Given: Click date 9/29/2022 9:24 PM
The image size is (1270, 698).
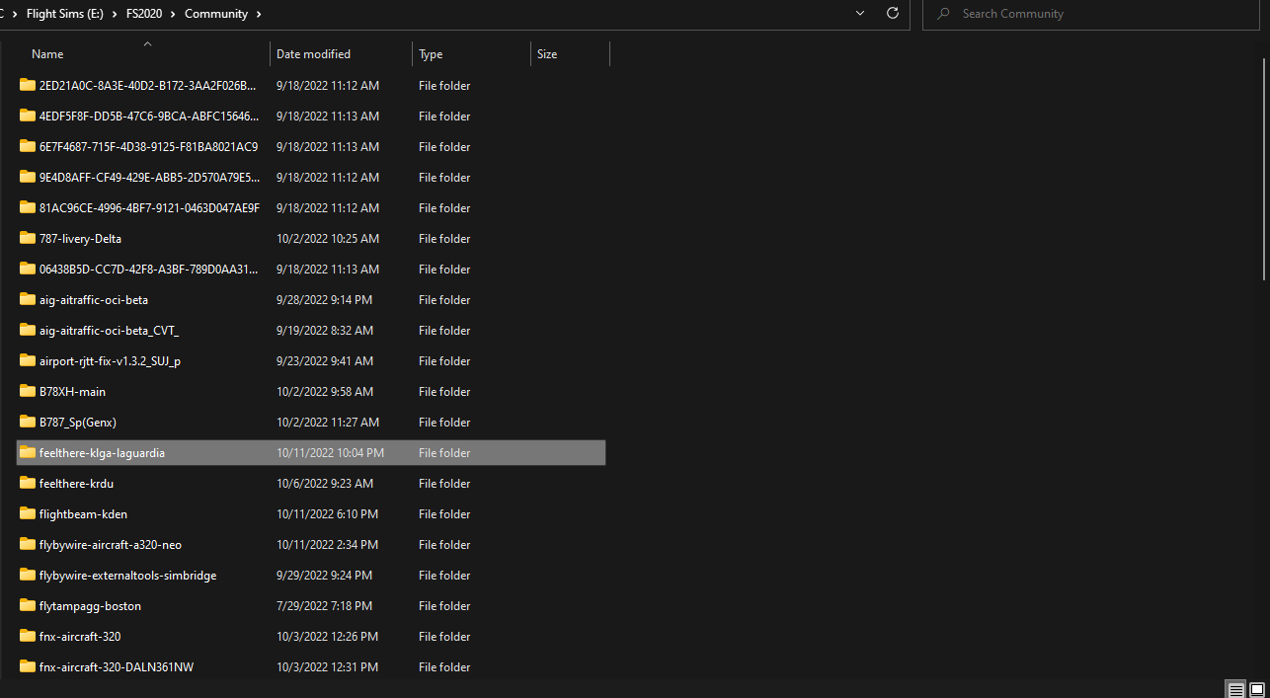Looking at the screenshot, I should [x=324, y=575].
